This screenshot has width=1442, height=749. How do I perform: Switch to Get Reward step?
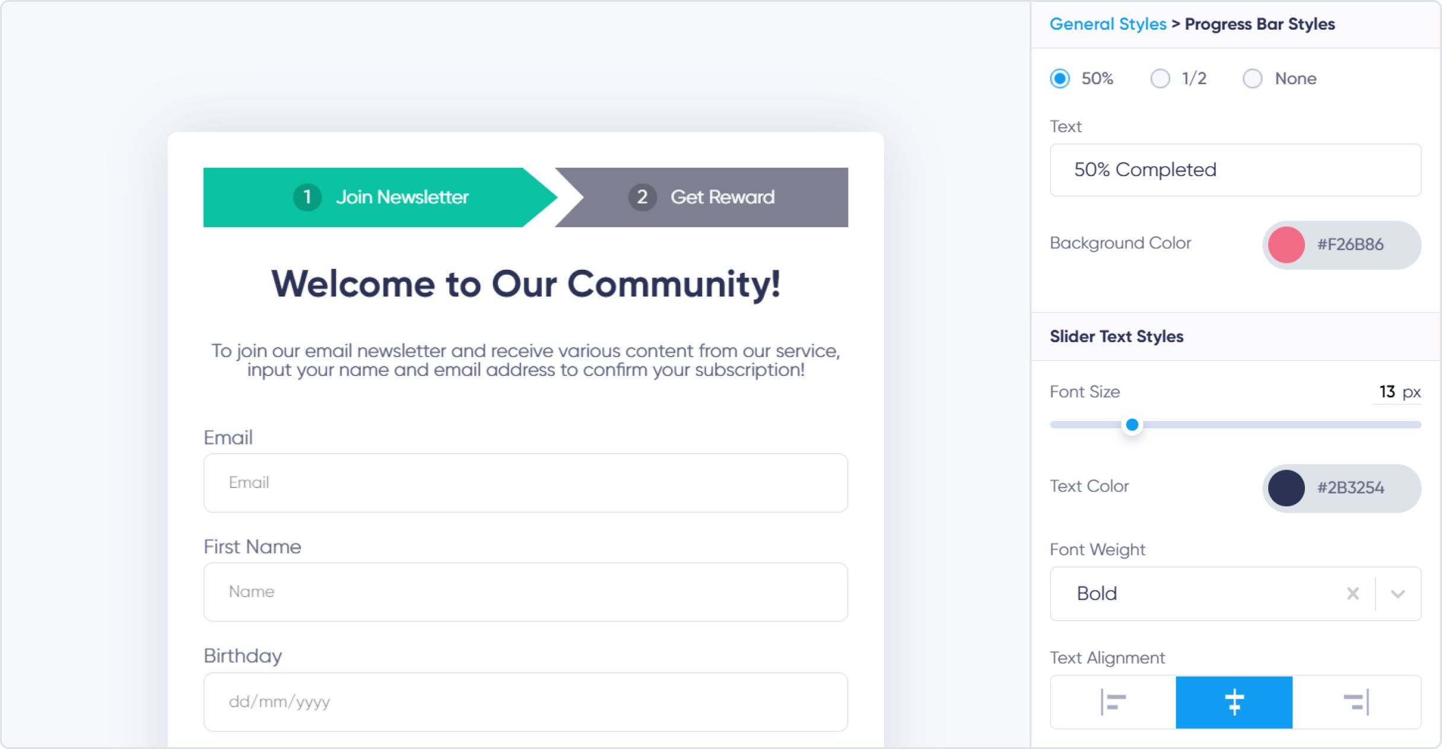[x=722, y=197]
